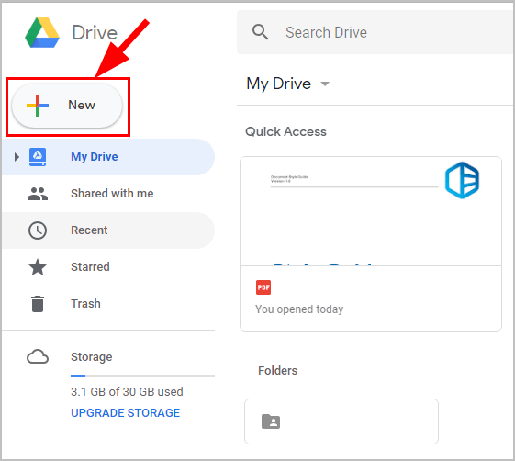Click the "You opened today" label

coord(299,309)
